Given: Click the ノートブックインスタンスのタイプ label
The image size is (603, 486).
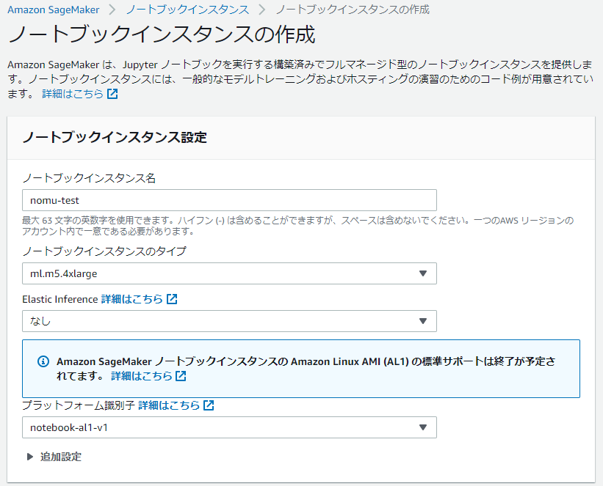Looking at the screenshot, I should [x=104, y=251].
